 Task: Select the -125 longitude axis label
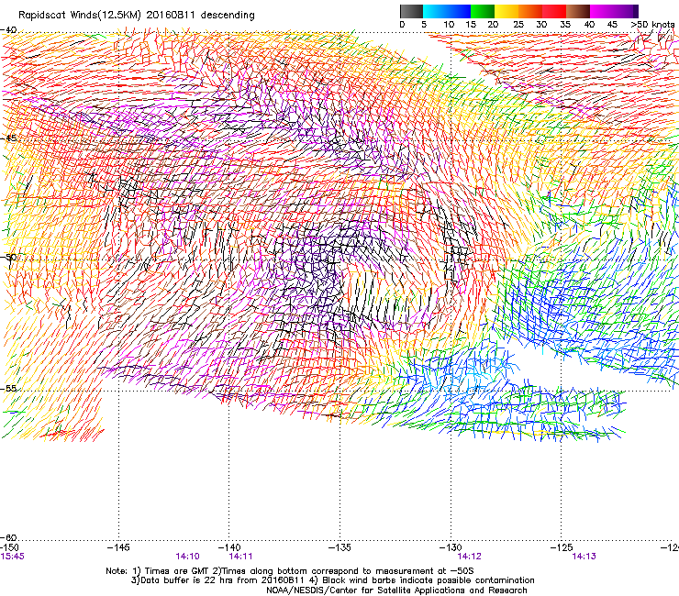pyautogui.click(x=562, y=548)
